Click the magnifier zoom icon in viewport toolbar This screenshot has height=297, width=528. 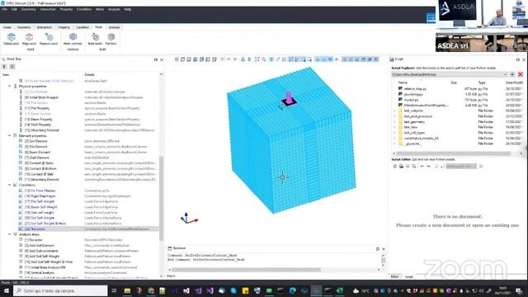click(x=264, y=59)
